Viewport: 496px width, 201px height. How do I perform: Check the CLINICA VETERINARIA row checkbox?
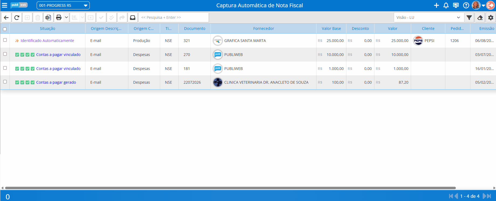coord(5,82)
